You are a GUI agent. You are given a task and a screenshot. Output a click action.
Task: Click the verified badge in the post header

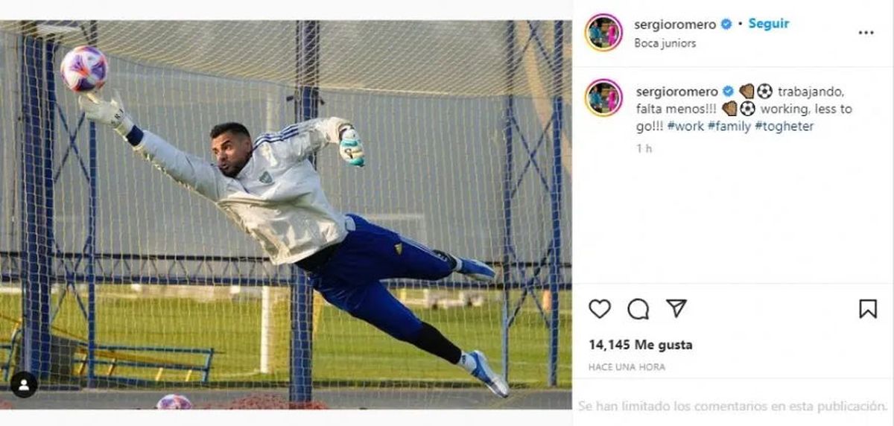[x=726, y=24]
